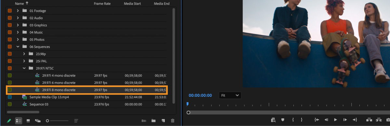Click the 01 Footage folder icon

[24, 11]
